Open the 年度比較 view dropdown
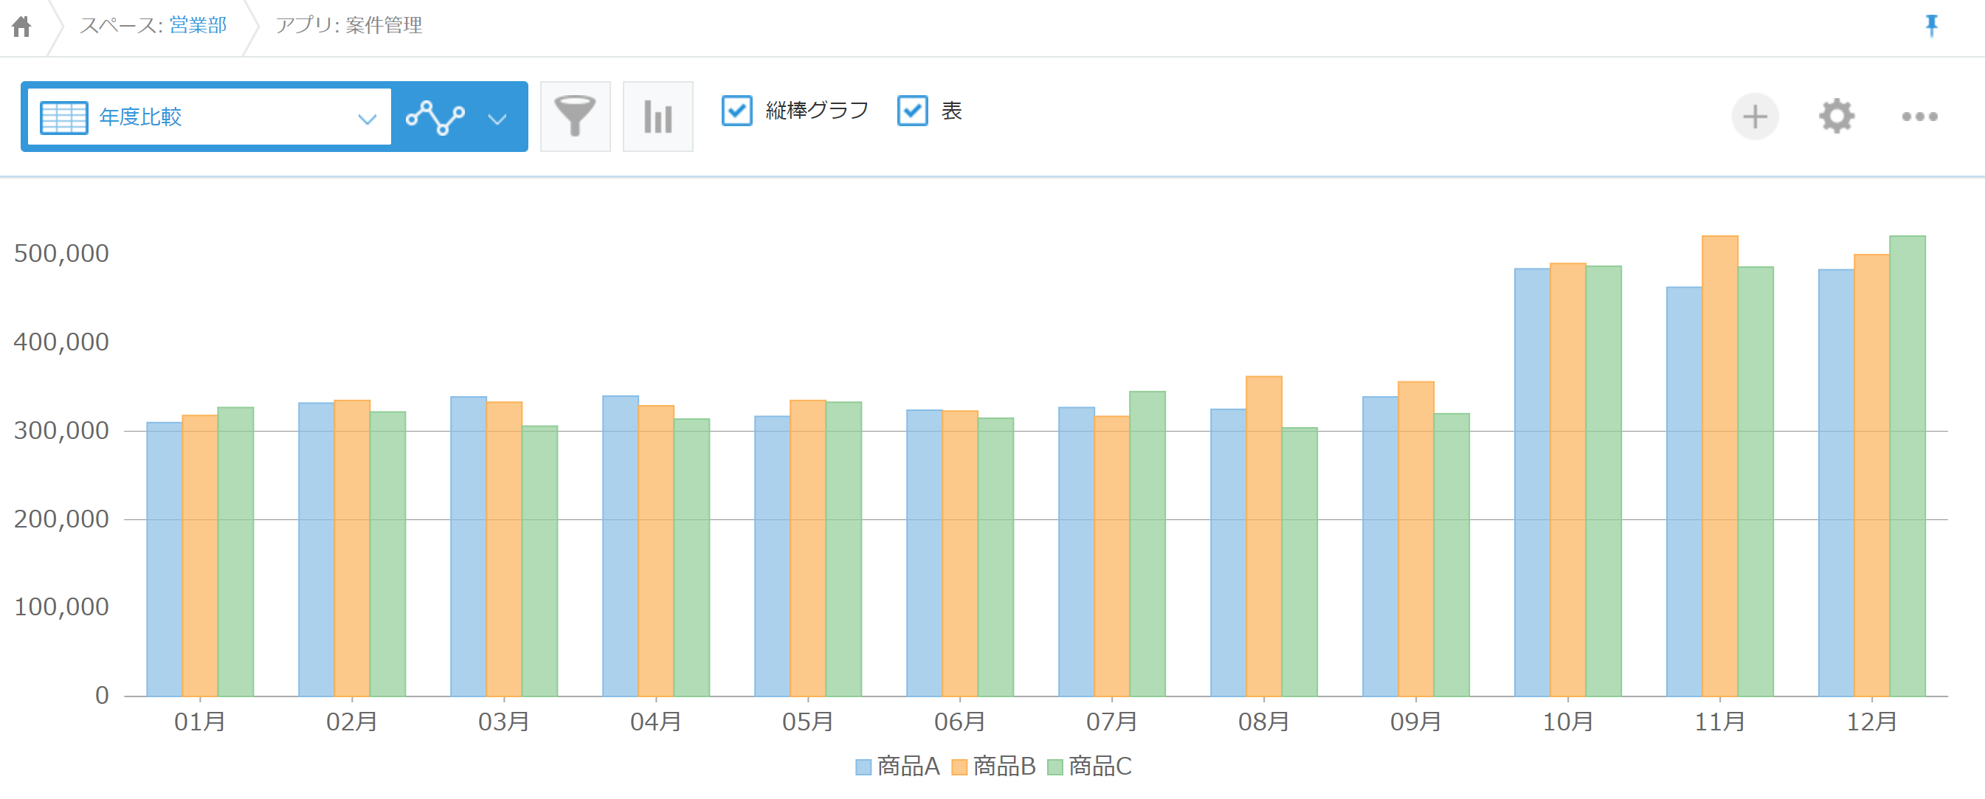This screenshot has width=1985, height=799. (x=209, y=117)
